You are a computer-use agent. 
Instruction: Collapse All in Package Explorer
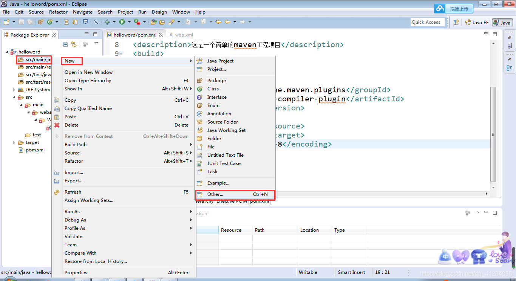point(65,44)
